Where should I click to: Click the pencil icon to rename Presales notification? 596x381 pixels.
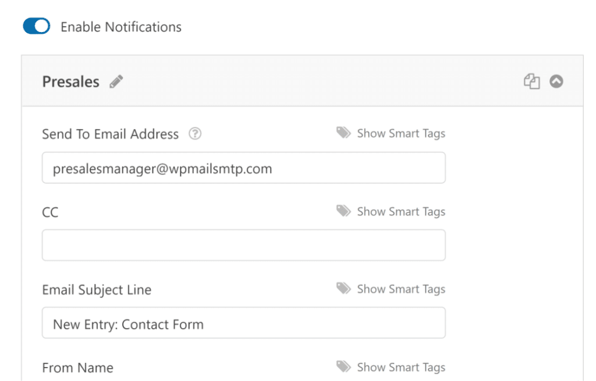[x=116, y=82]
